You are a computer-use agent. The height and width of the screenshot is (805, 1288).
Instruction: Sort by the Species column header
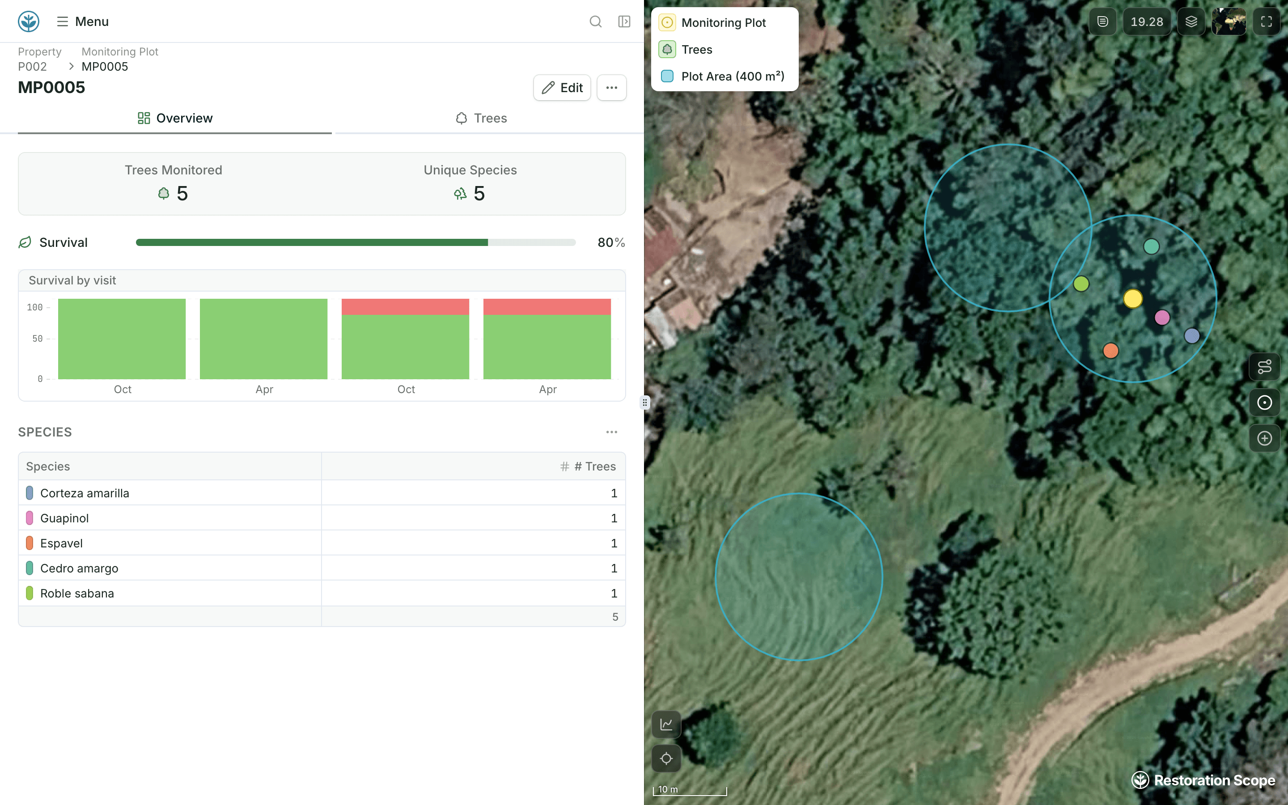point(170,466)
